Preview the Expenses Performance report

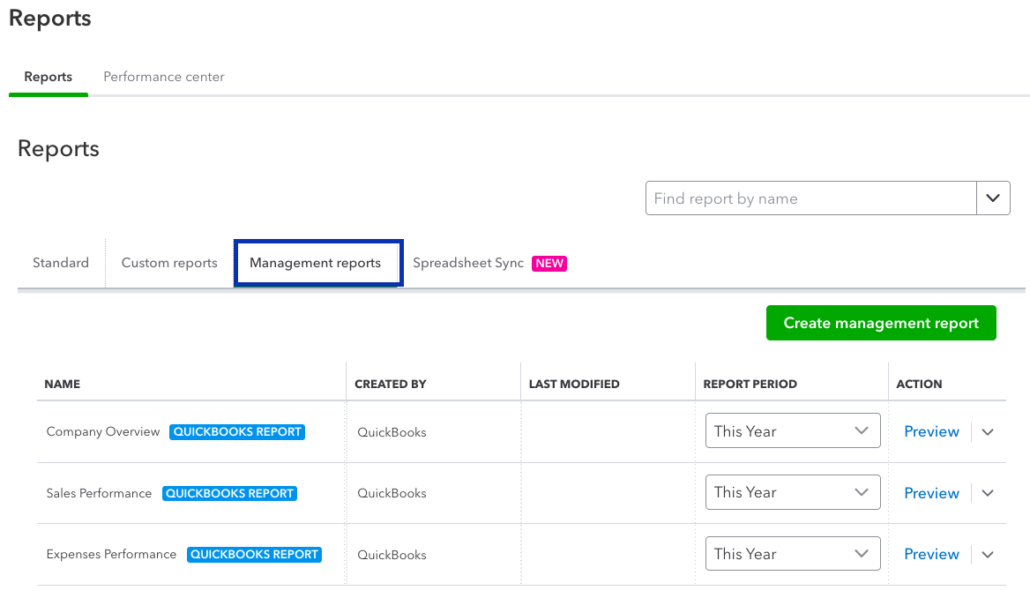(931, 555)
